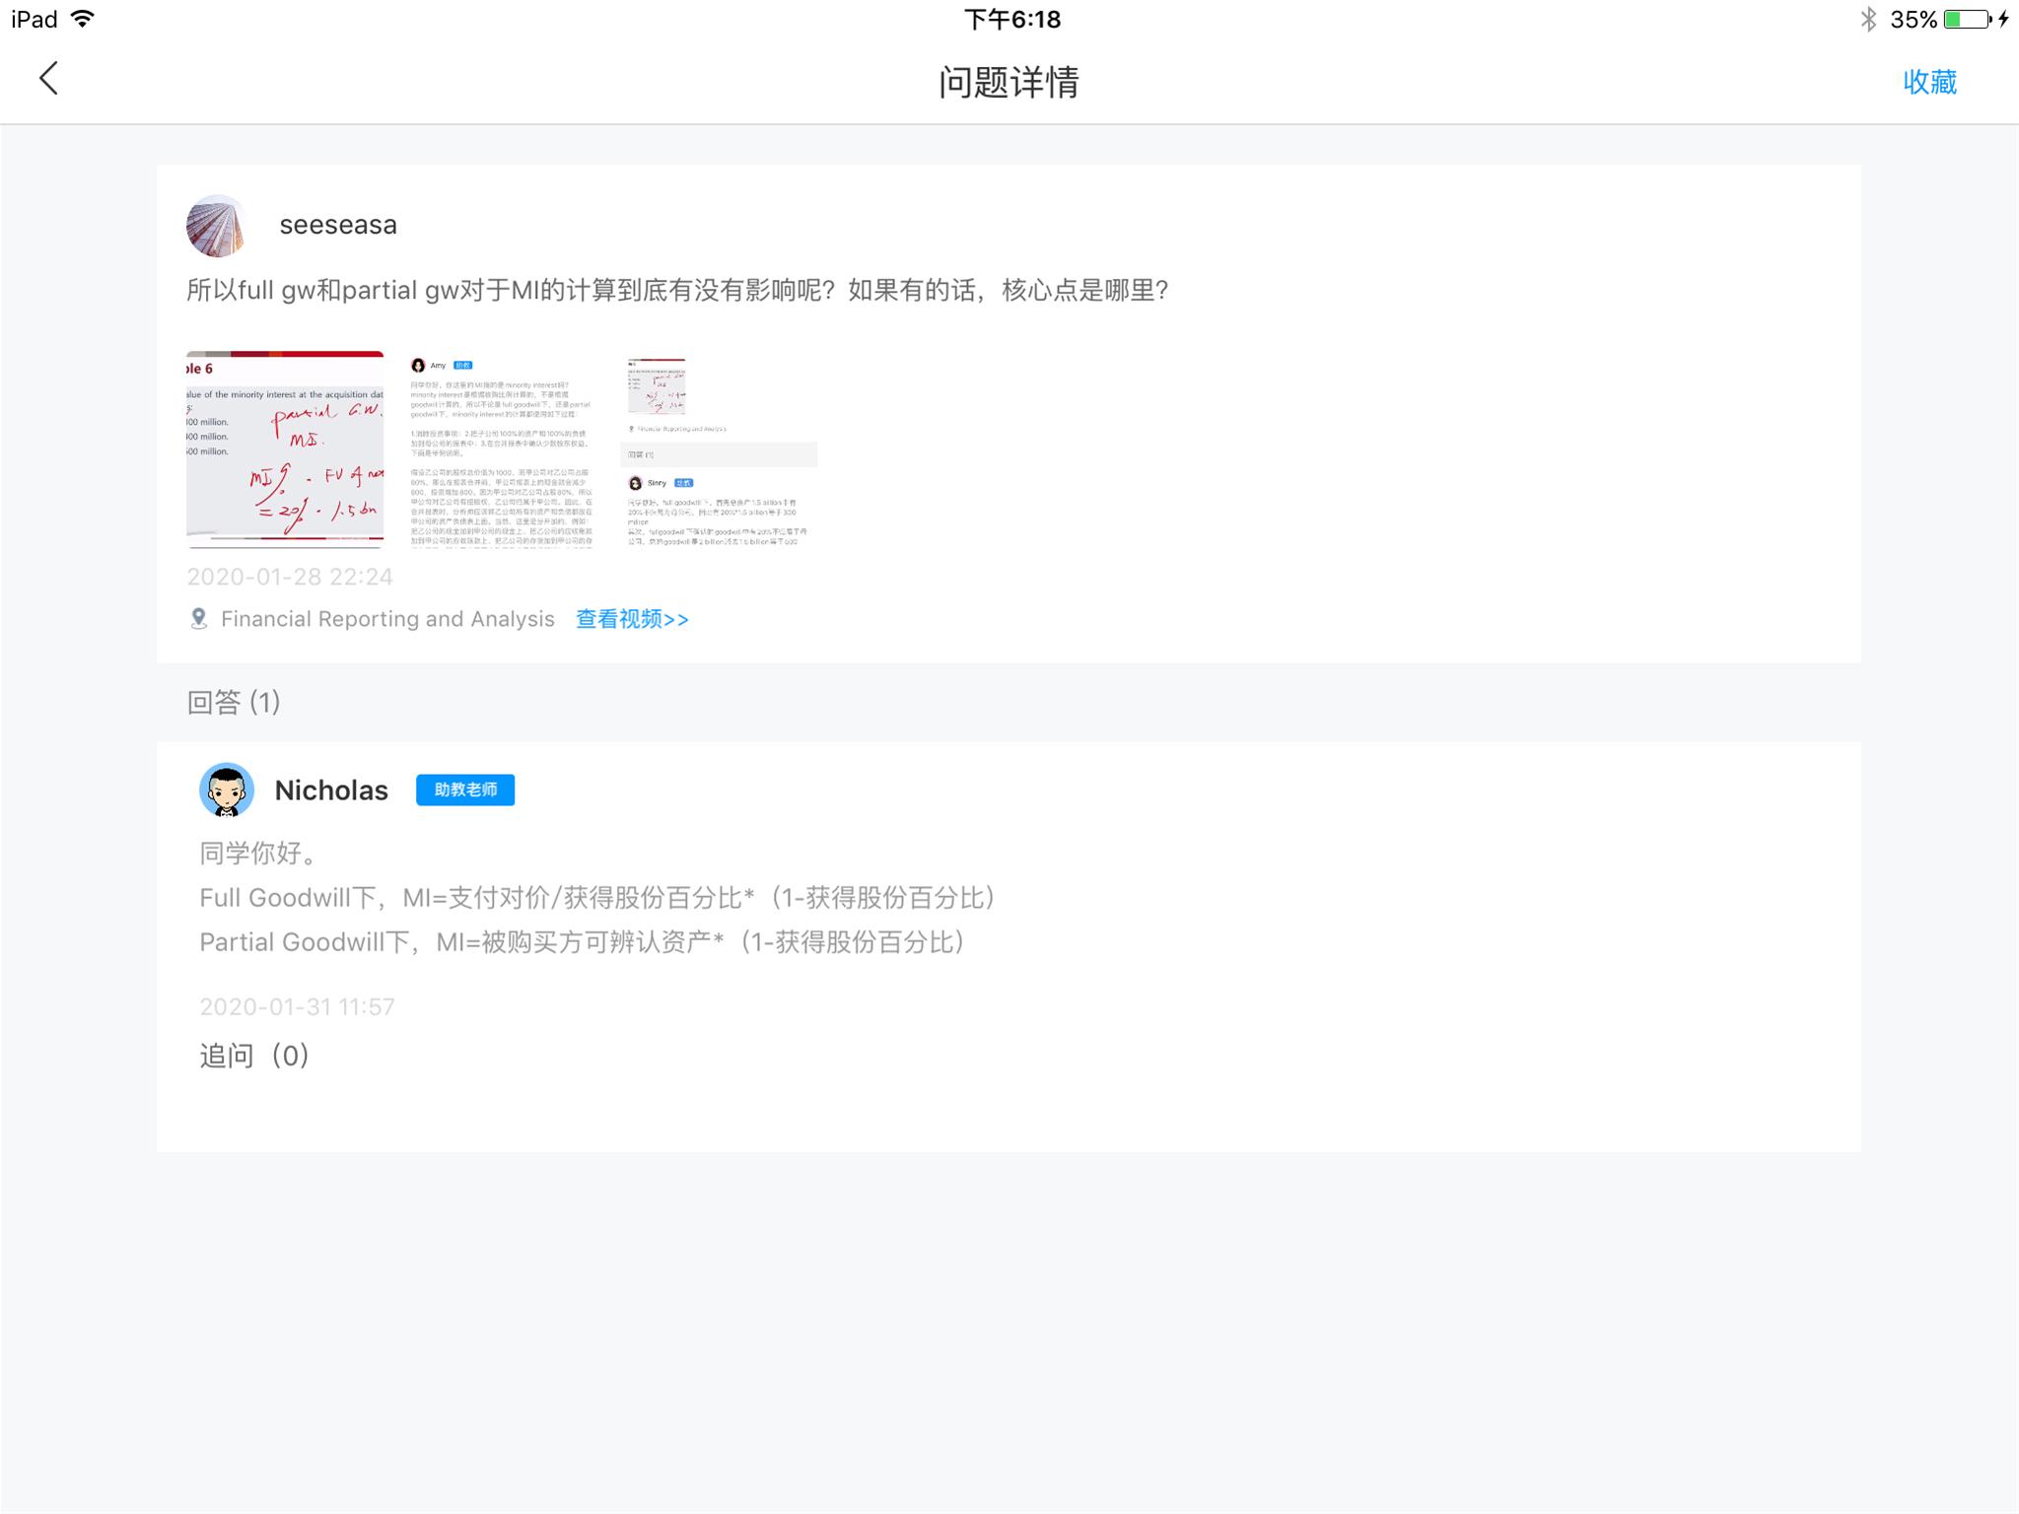Open seeseasa's profile avatar
The image size is (2019, 1514).
pos(216,226)
